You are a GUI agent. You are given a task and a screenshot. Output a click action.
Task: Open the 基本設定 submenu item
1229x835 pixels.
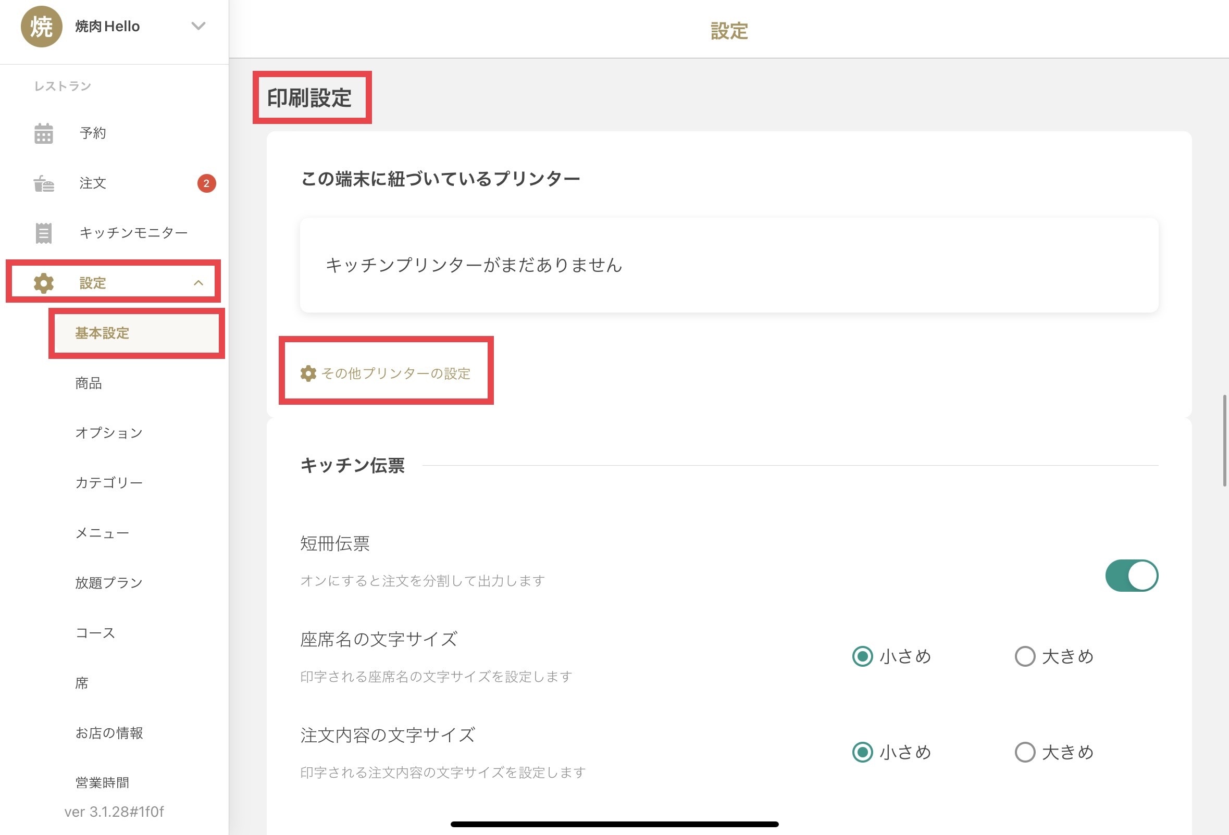(x=102, y=333)
